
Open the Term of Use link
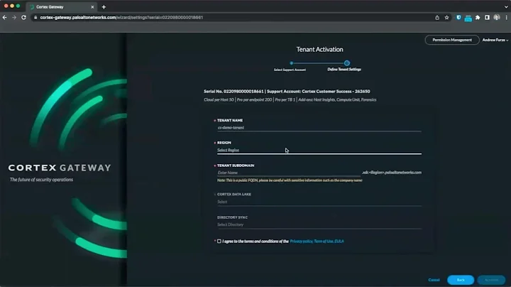[324, 242]
